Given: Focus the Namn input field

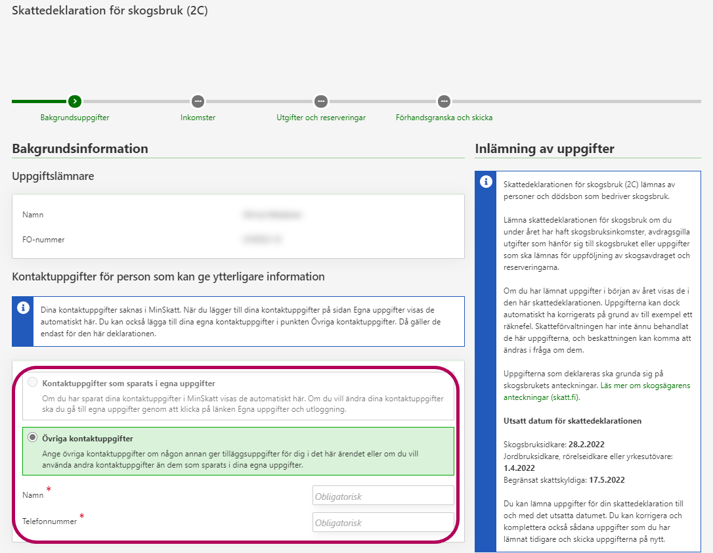Looking at the screenshot, I should 383,497.
